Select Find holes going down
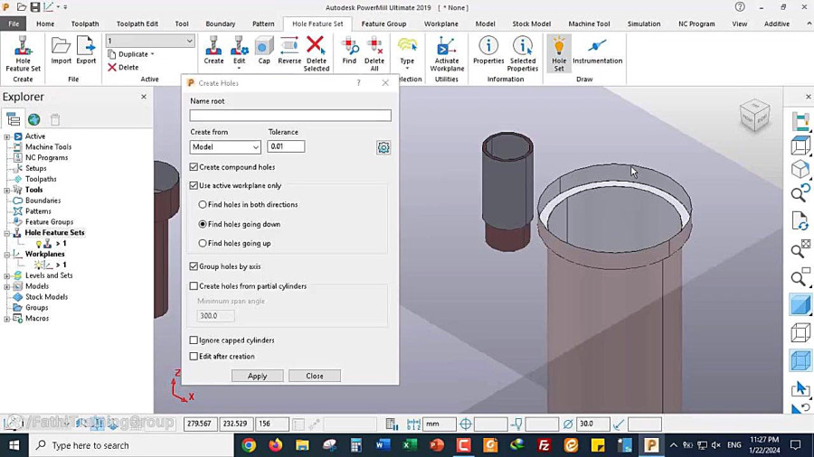Image resolution: width=814 pixels, height=457 pixels. [x=203, y=224]
